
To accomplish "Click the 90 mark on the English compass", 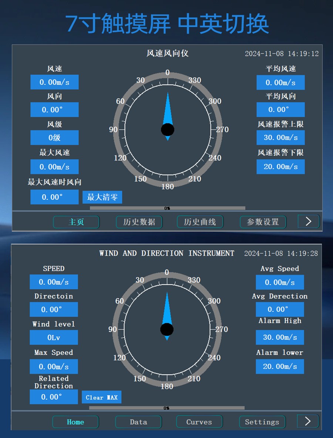I will 112,329.
